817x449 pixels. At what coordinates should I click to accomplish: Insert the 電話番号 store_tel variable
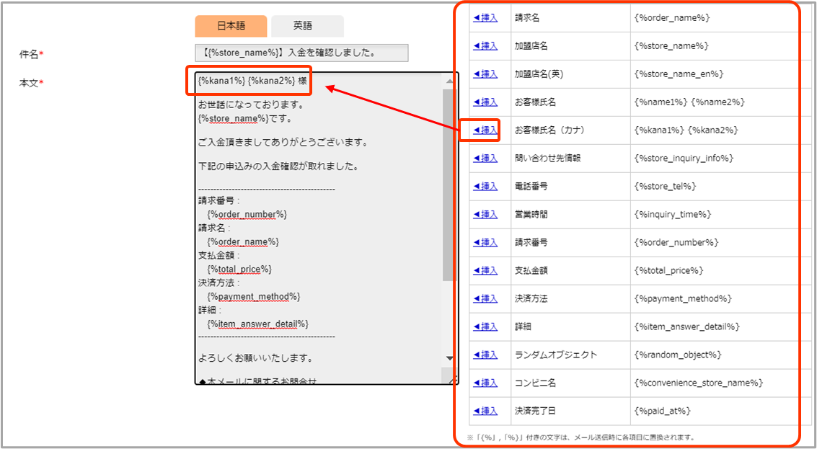tap(485, 187)
